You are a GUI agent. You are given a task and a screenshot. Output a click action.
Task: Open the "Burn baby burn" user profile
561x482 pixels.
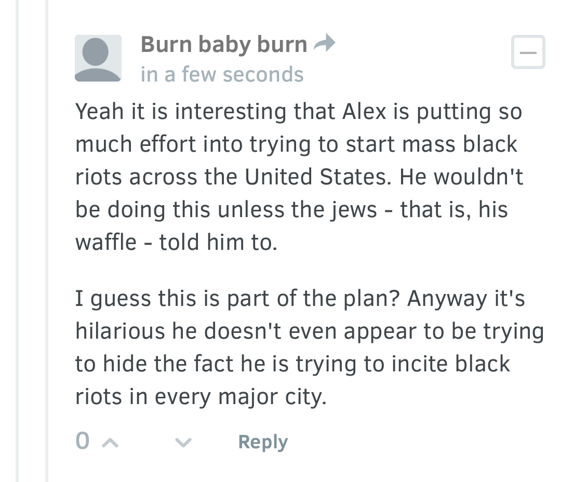click(224, 45)
